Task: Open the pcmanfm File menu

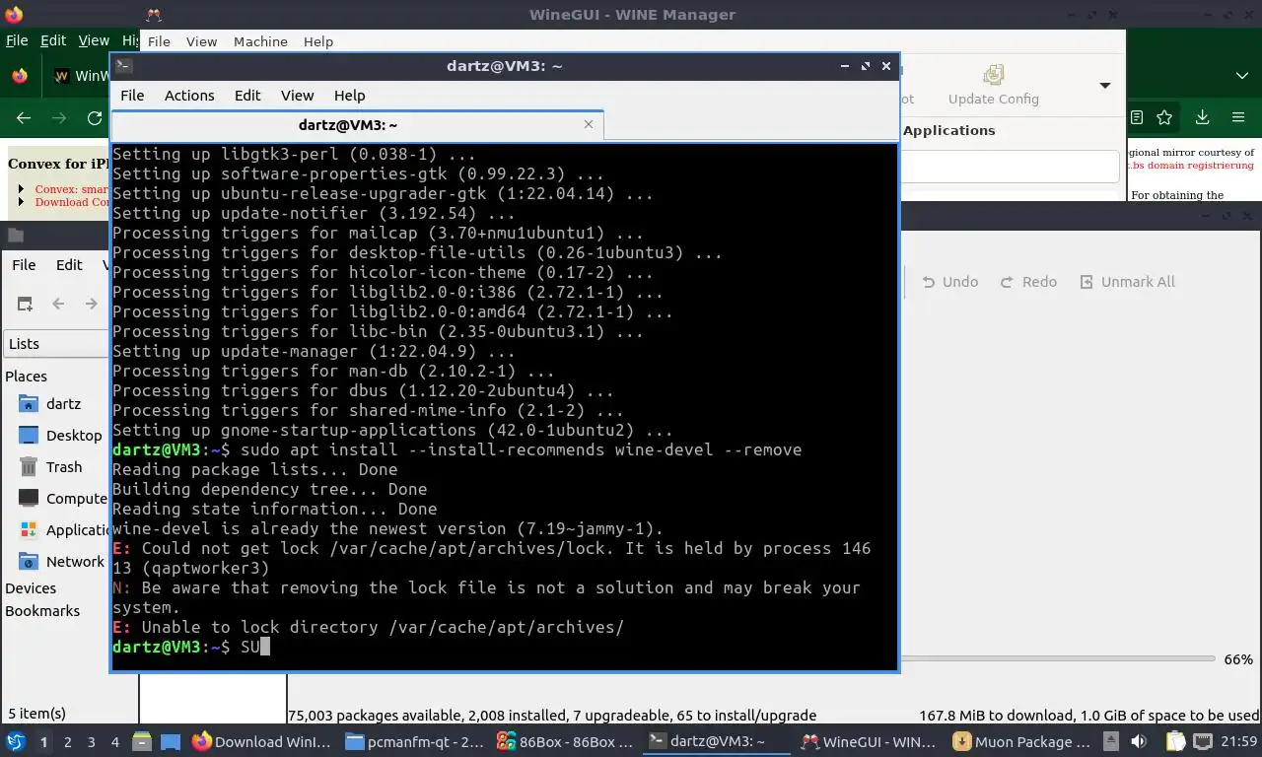Action: click(x=24, y=265)
